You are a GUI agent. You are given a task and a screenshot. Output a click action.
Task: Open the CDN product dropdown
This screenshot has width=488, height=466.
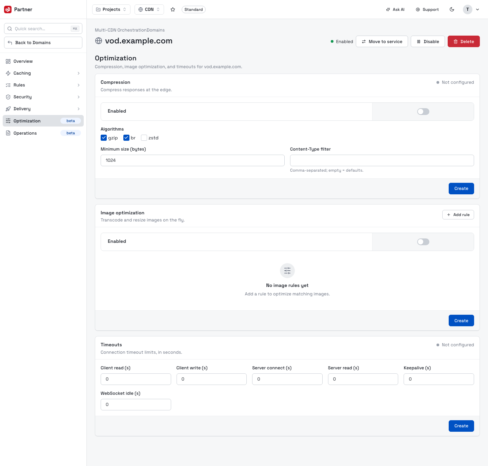(149, 9)
